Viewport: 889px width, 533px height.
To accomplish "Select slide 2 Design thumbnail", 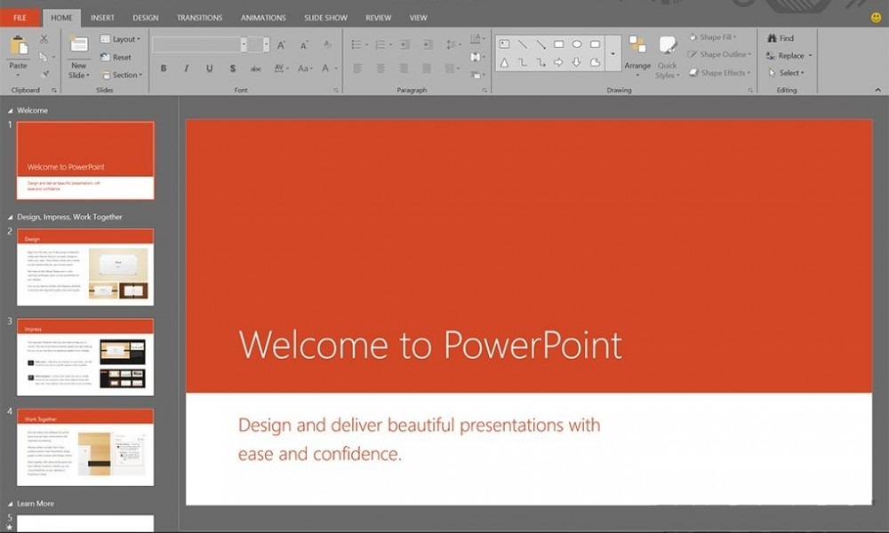I will pos(85,266).
